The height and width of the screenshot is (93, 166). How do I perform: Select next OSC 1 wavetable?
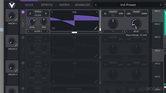96,12
